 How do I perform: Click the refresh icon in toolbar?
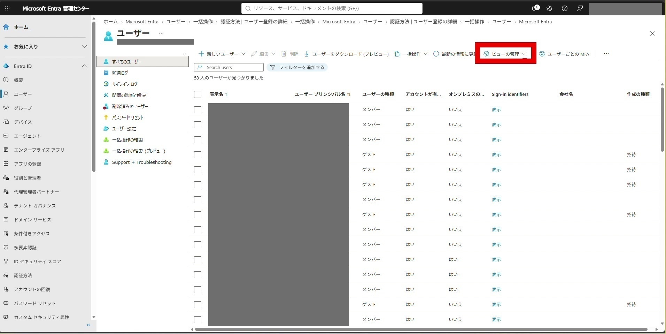tap(436, 54)
